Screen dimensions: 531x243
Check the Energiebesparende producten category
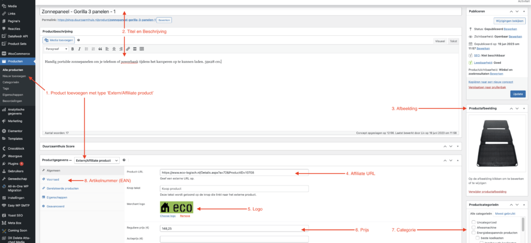tap(474, 233)
